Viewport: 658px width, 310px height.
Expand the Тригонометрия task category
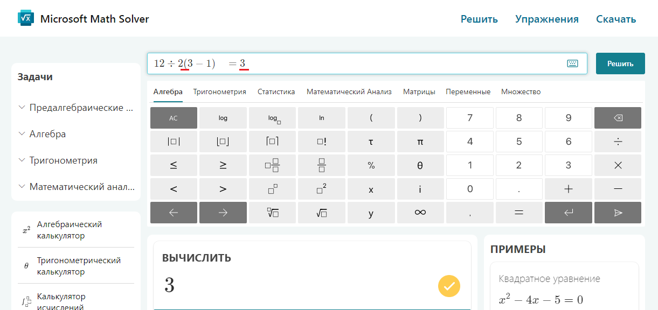click(x=63, y=160)
